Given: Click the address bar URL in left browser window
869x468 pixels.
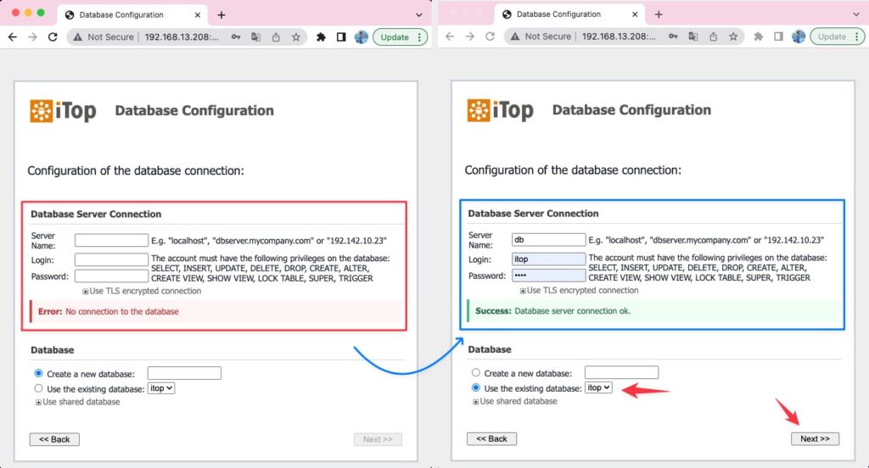Looking at the screenshot, I should pos(182,37).
